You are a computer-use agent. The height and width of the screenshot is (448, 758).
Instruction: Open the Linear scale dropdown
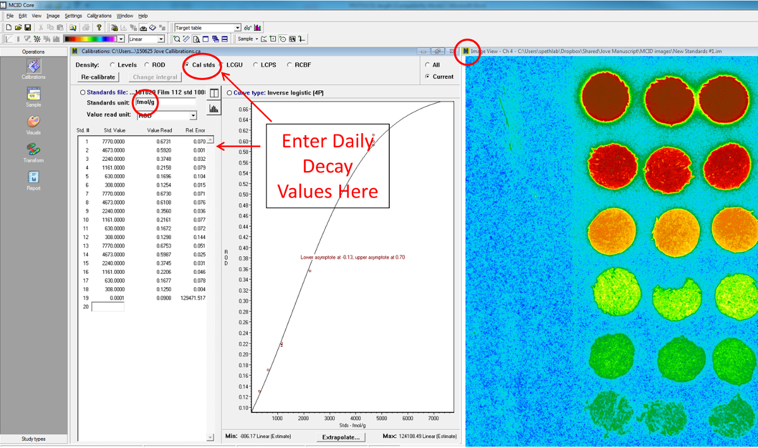pyautogui.click(x=161, y=39)
